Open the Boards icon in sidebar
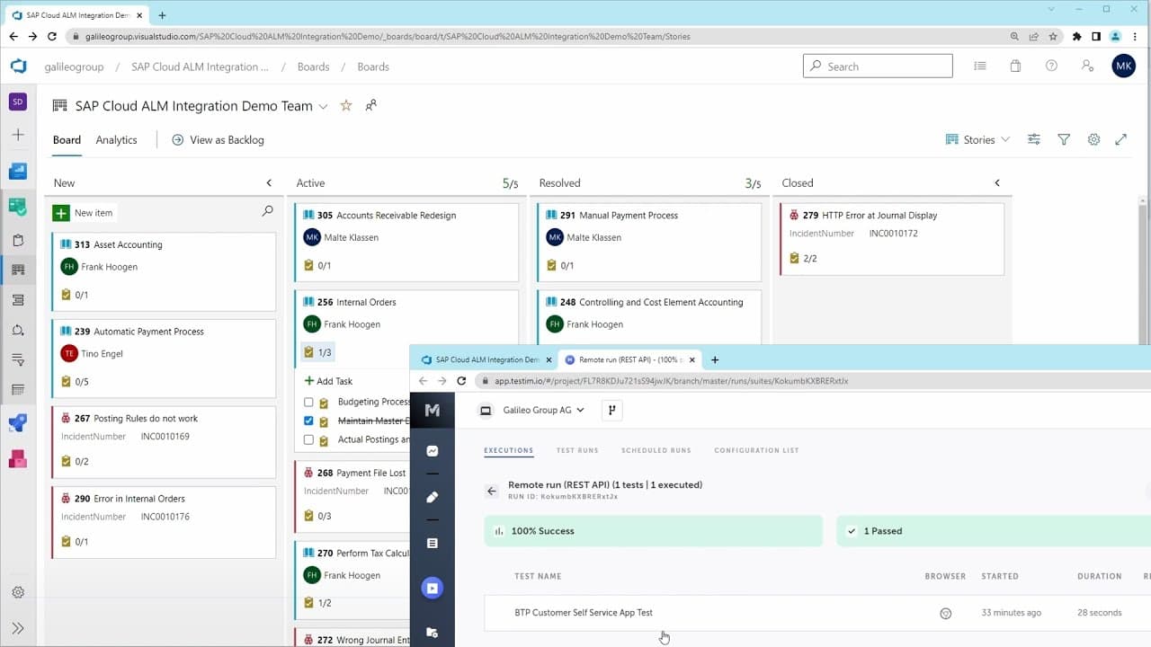The image size is (1151, 647). coord(18,206)
